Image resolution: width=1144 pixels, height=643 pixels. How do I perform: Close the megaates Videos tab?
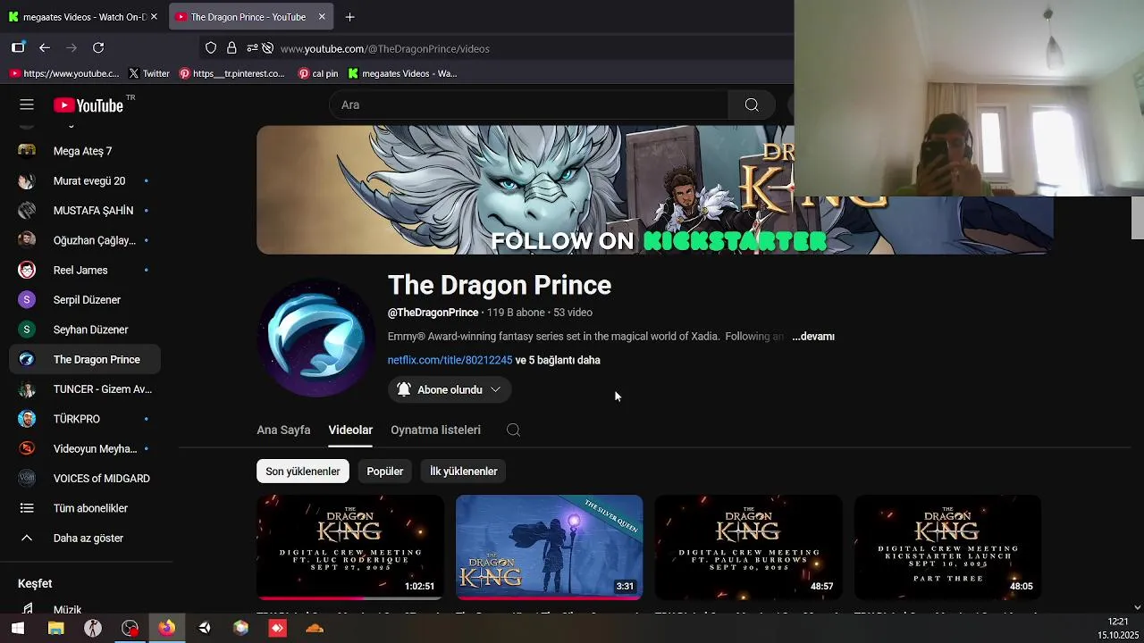click(154, 17)
